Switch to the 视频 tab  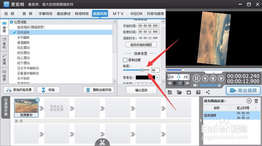click(9, 14)
